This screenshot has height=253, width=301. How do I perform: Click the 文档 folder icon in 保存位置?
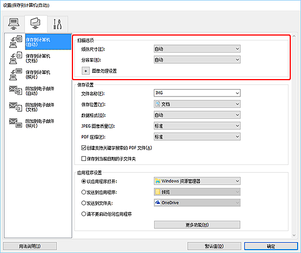coord(158,104)
